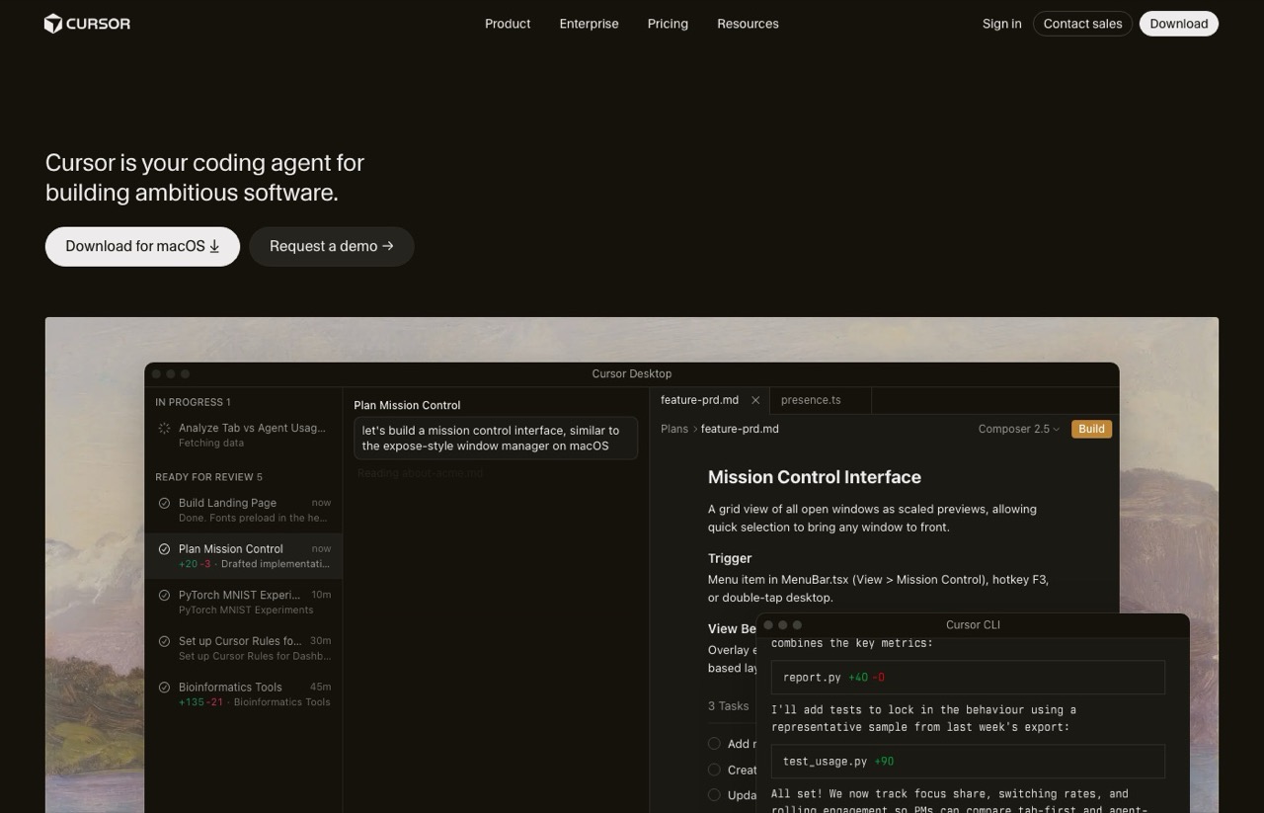Click the Cursor logo in header
The height and width of the screenshot is (813, 1264).
click(x=87, y=24)
